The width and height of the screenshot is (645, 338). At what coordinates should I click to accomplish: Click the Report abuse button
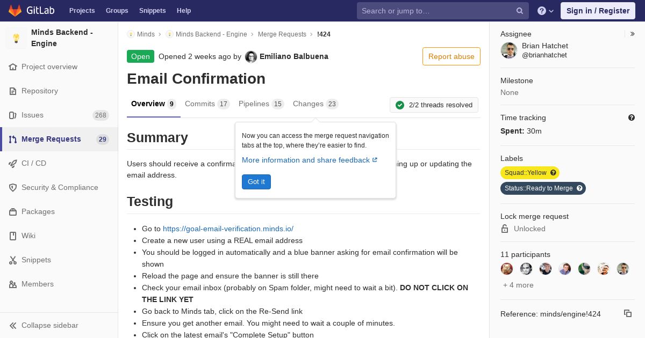click(451, 56)
